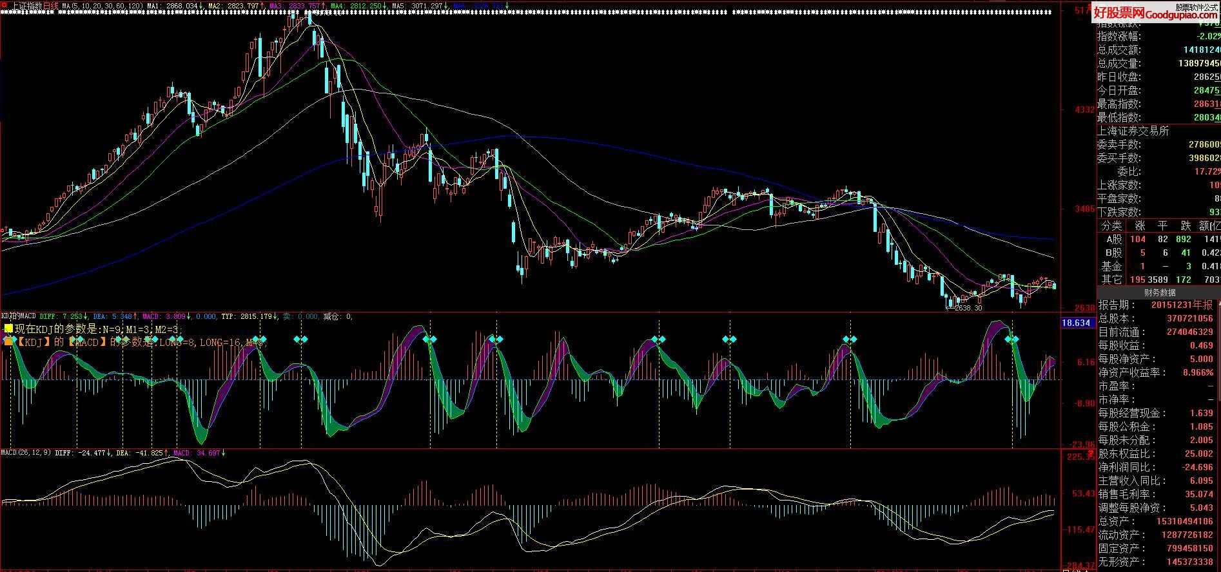Select the KDJ的MACD indicator name

tap(18, 316)
